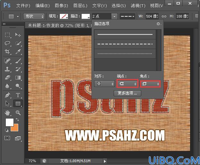Choose the dotted line stroke preset

click(x=125, y=54)
